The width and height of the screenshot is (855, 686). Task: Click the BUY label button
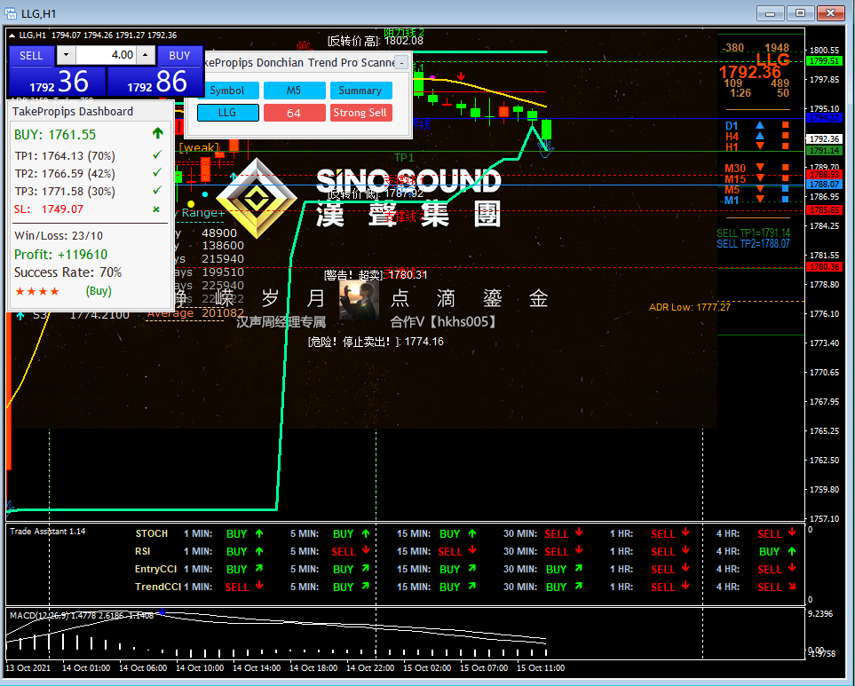coord(179,56)
